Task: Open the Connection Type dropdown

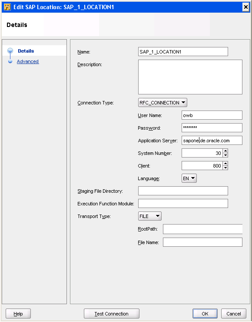Action: point(162,102)
